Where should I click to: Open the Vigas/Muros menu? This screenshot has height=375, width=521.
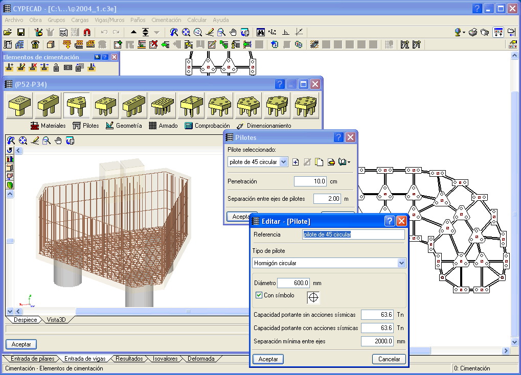tap(109, 20)
